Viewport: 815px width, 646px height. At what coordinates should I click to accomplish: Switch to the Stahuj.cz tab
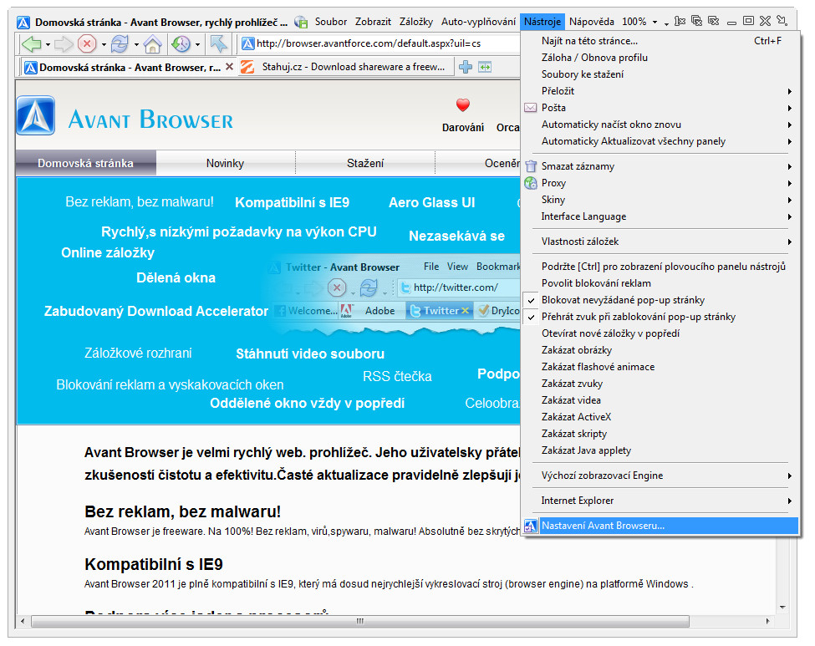346,67
